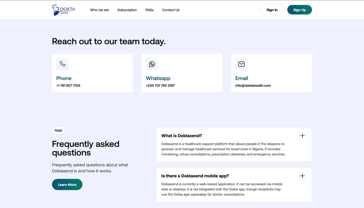Click the Learn More button

[x=67, y=184]
